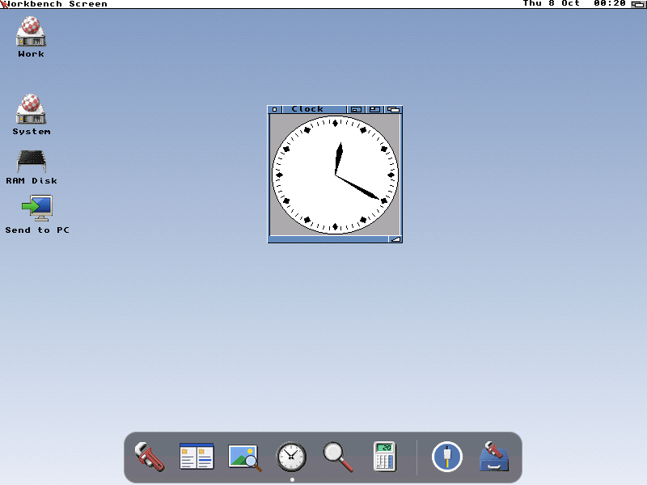
Task: Click the 00:20 time in the title bar
Action: [610, 4]
